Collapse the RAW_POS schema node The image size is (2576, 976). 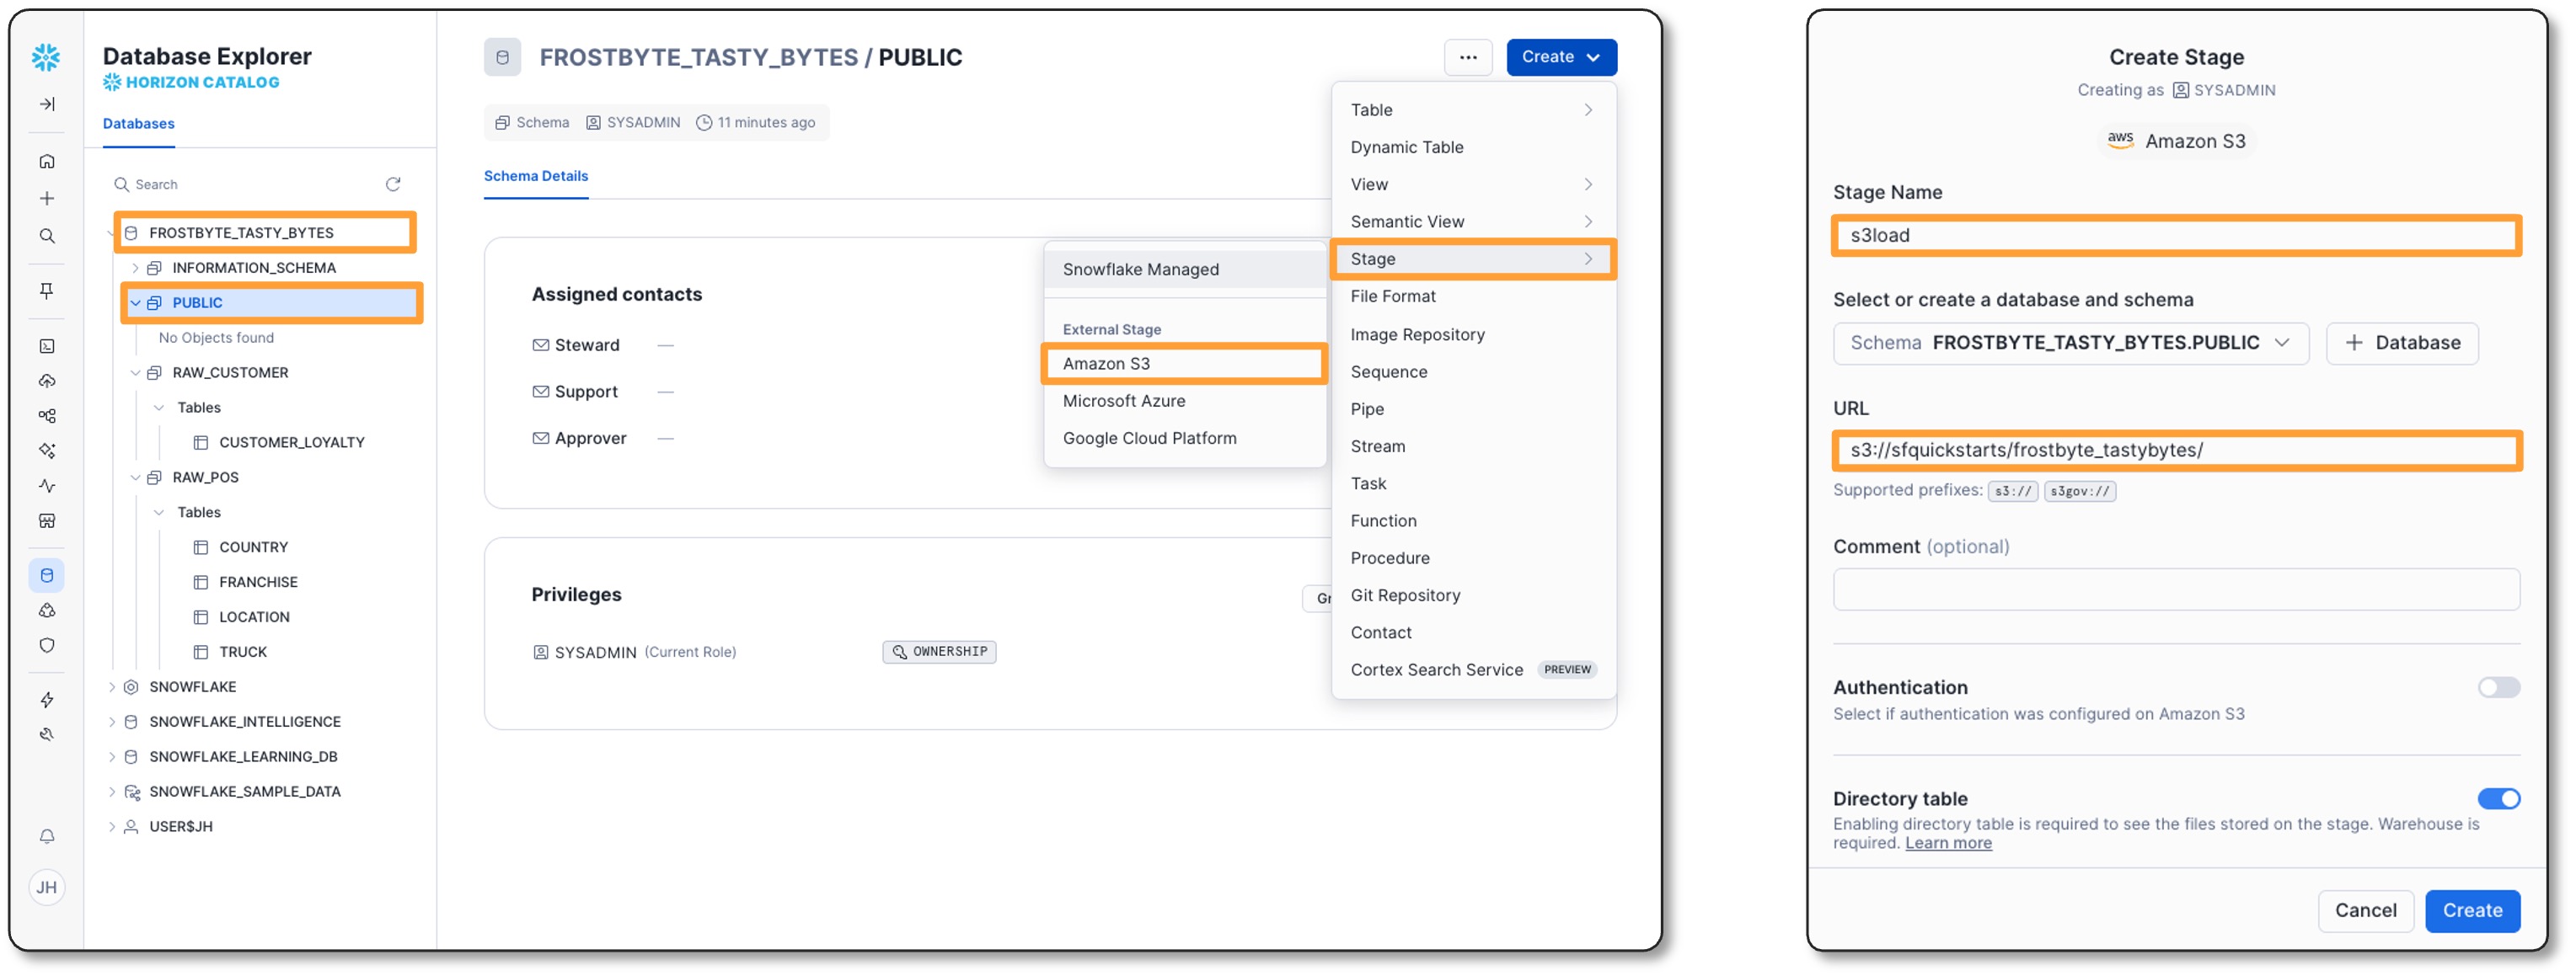(135, 477)
